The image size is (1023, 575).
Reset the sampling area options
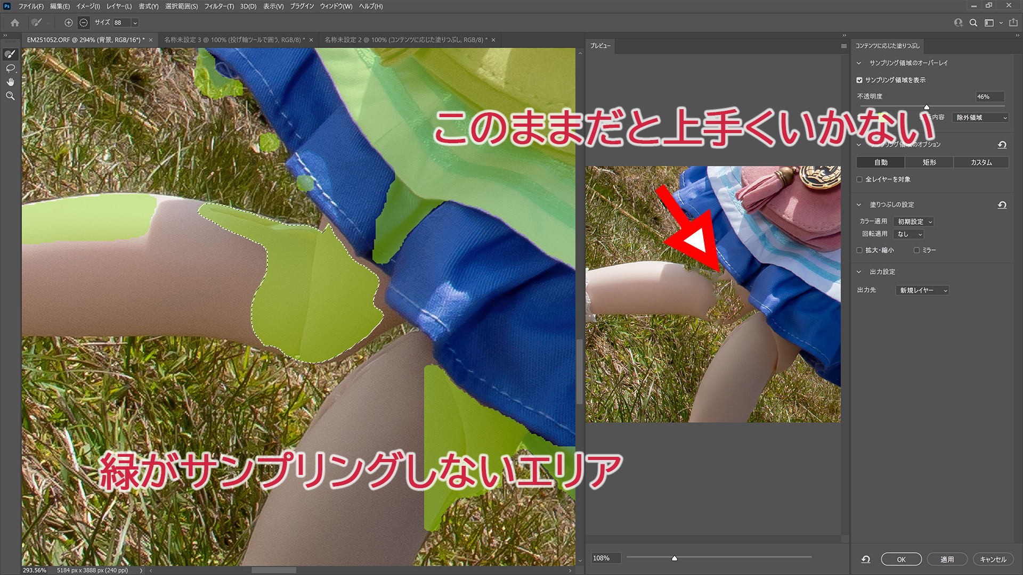point(1002,145)
